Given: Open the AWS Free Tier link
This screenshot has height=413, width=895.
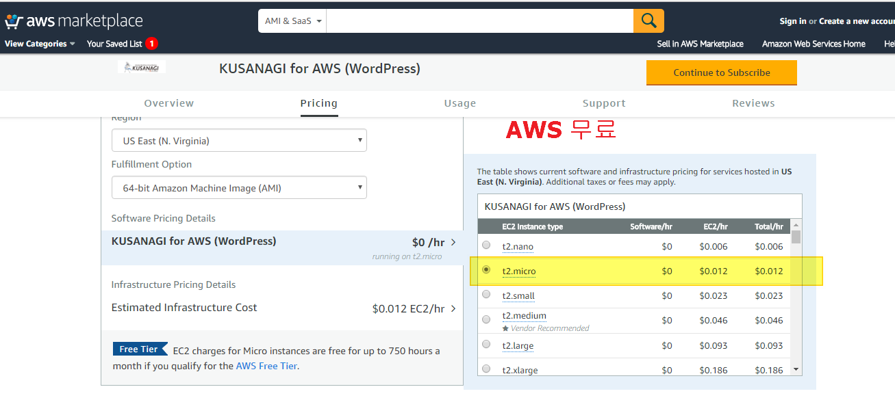Looking at the screenshot, I should pos(266,366).
